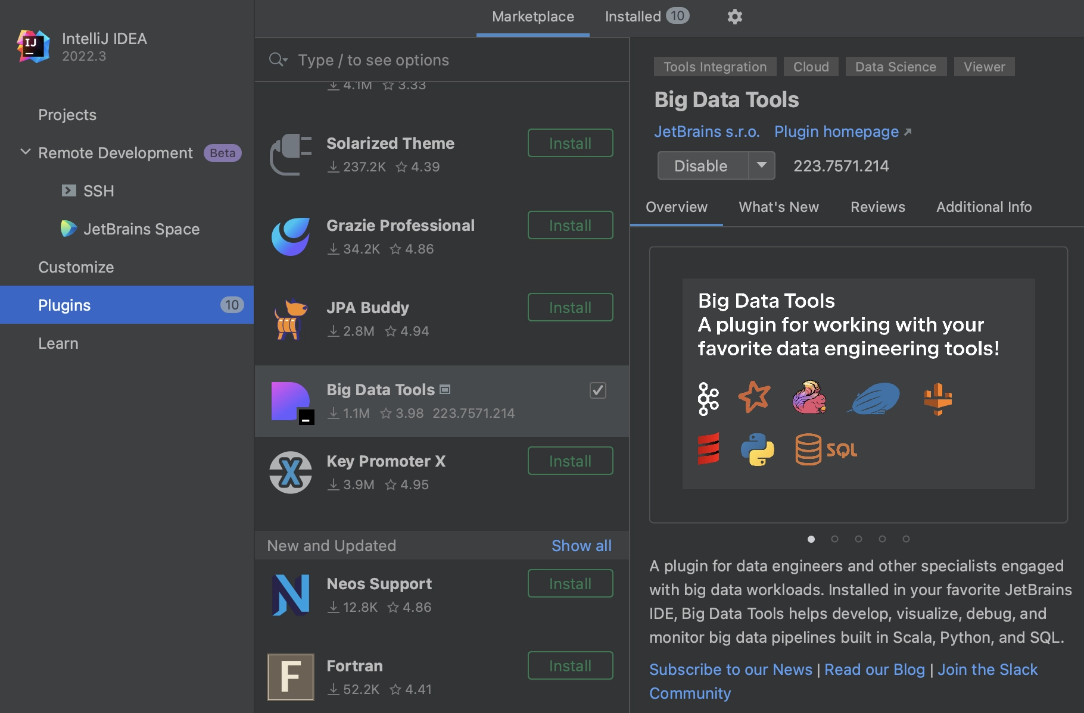Click the Solarized Theme plug icon

tap(291, 155)
